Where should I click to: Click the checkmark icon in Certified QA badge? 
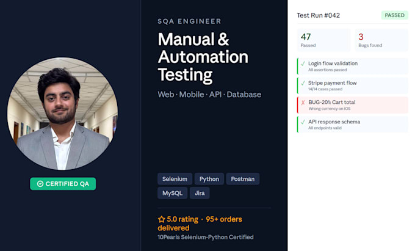[x=40, y=184]
